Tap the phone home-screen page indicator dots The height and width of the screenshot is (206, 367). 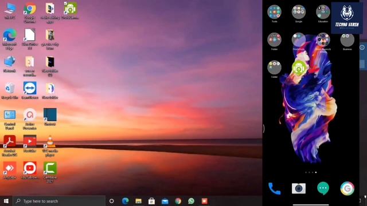311,172
